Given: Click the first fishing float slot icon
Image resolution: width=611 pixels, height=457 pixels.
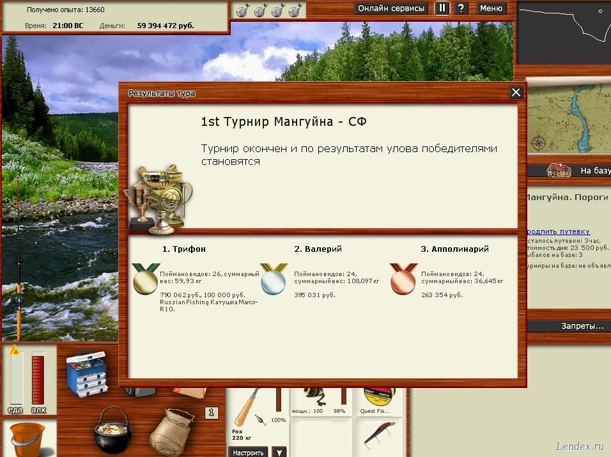Looking at the screenshot, I should click(242, 10).
